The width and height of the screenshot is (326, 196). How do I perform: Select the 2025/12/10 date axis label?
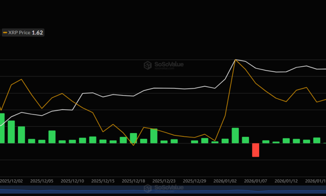[x=72, y=181]
